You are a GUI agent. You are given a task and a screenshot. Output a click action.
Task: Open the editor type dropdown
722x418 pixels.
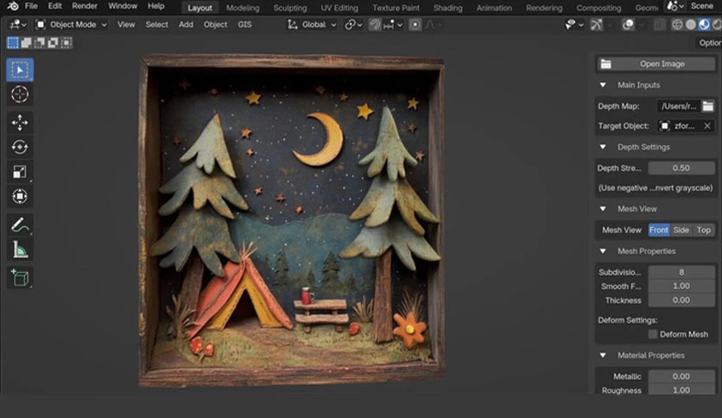(18, 24)
